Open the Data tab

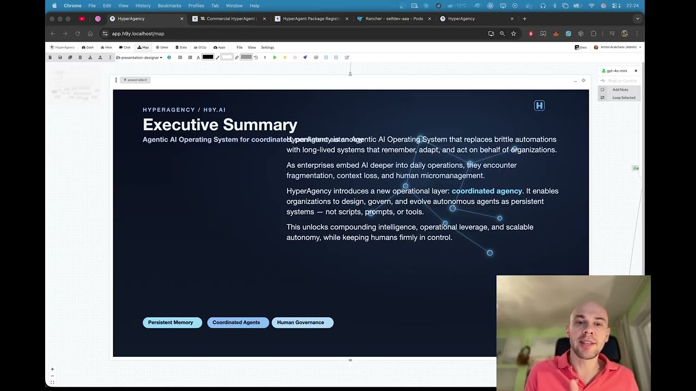[x=181, y=47]
